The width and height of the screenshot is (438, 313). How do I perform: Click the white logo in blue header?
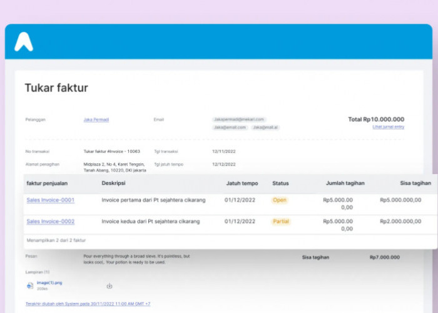24,42
